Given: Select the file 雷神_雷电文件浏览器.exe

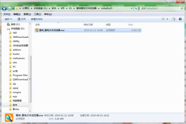Looking at the screenshot, I should (x=88, y=30).
